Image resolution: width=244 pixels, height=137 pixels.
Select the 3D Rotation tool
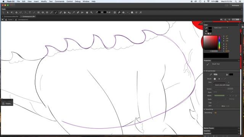pos(16,13)
